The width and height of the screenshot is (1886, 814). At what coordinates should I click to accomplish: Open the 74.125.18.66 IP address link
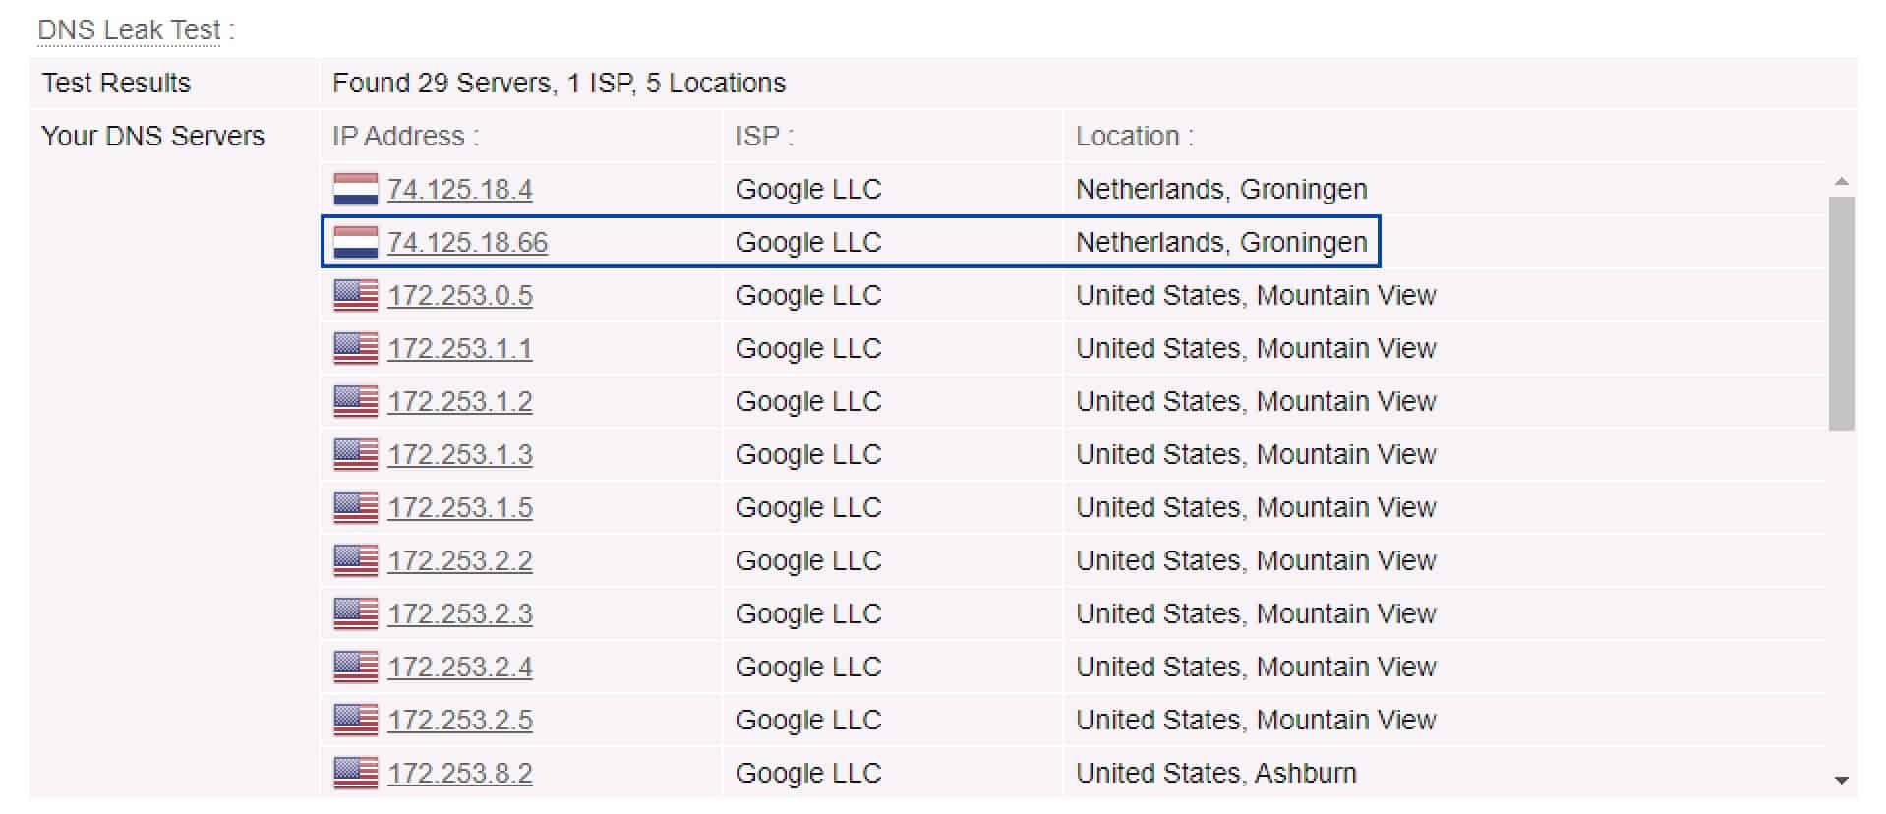467,242
